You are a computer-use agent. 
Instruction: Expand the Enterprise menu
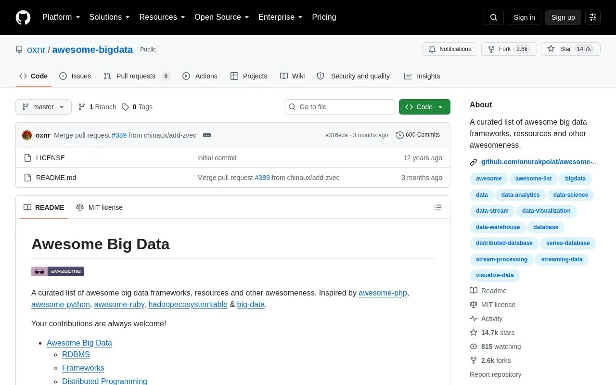(x=280, y=17)
